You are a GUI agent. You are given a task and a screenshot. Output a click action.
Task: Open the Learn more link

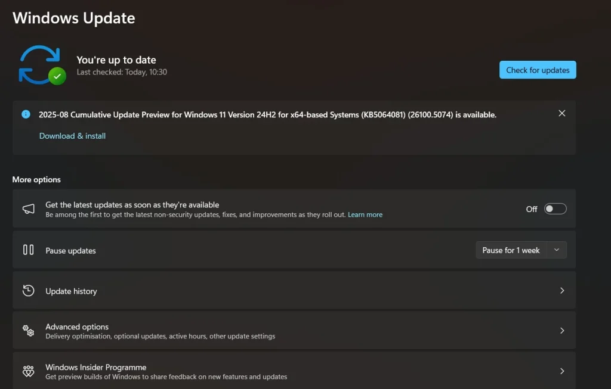pyautogui.click(x=365, y=214)
